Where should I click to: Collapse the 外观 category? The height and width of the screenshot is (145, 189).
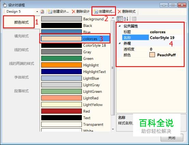120,43
